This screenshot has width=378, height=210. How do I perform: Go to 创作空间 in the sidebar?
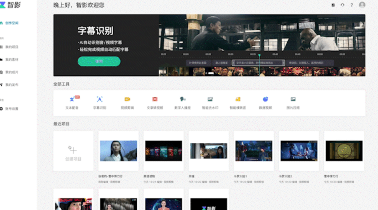(x=9, y=23)
